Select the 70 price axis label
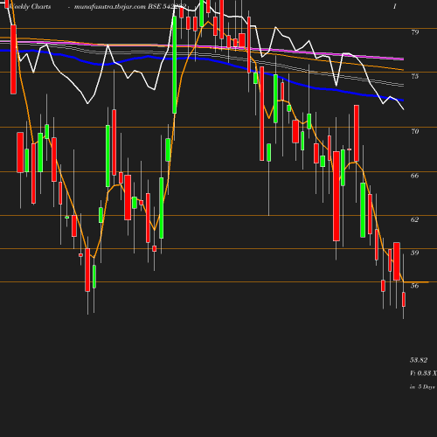437x437 pixels. pyautogui.click(x=415, y=131)
